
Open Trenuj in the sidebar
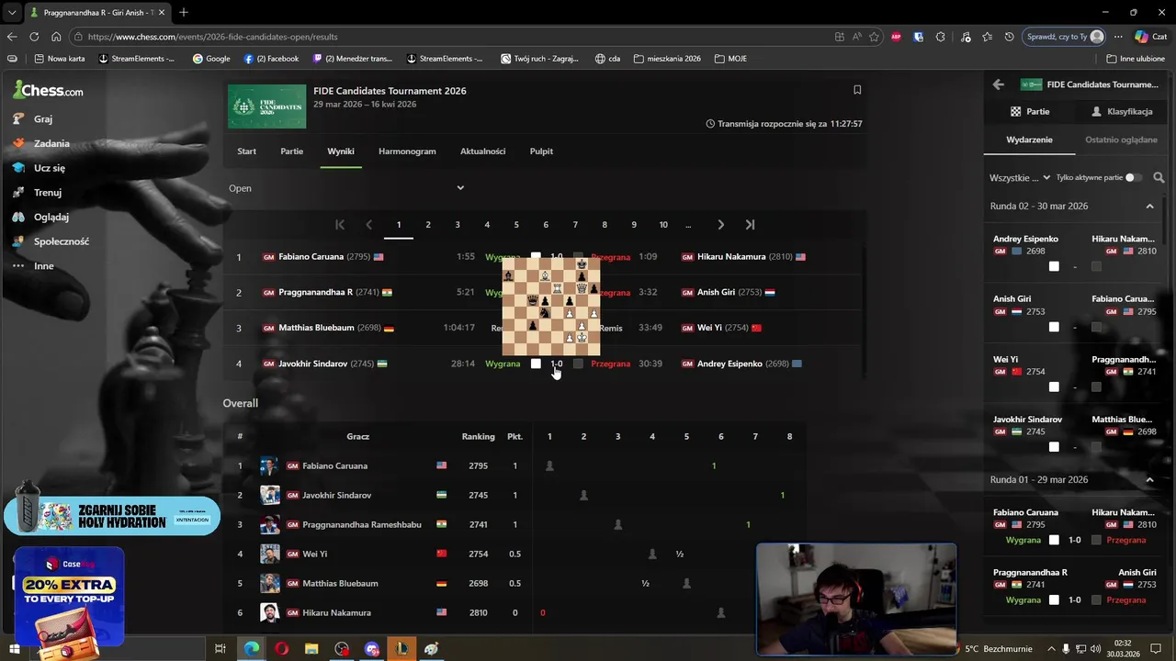(36, 193)
